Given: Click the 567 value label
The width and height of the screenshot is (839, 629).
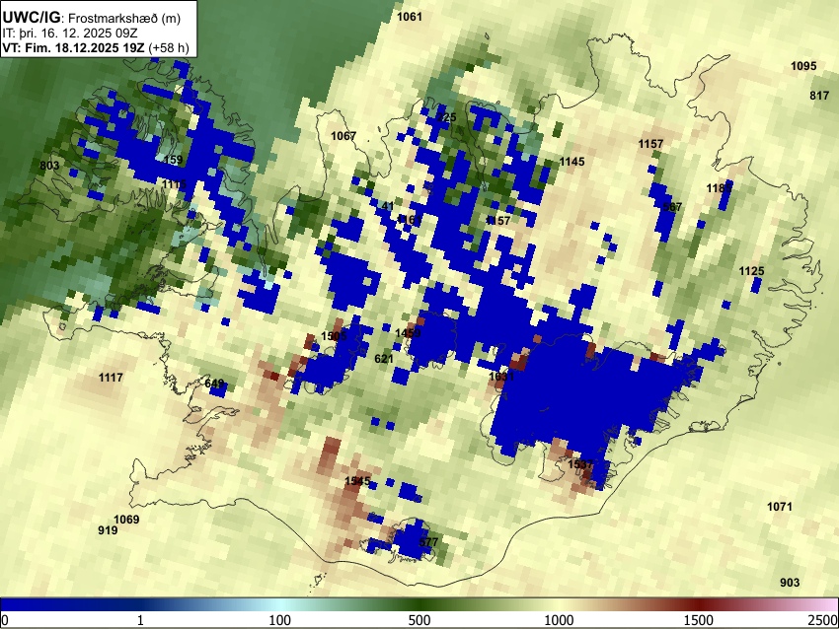Looking at the screenshot, I should pos(672,207).
